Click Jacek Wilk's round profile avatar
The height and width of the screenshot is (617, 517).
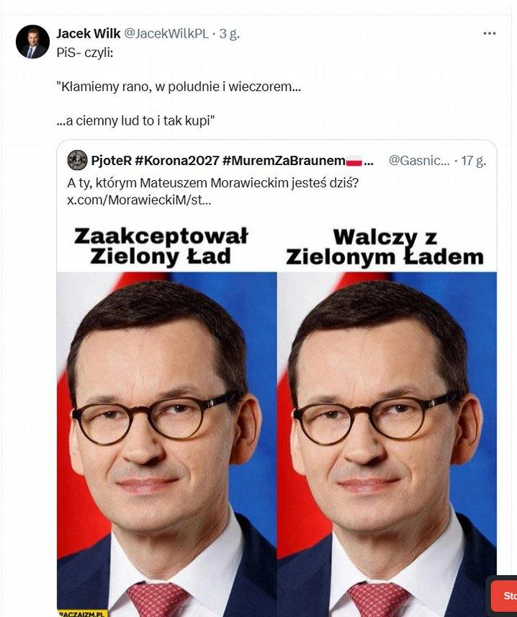click(32, 42)
